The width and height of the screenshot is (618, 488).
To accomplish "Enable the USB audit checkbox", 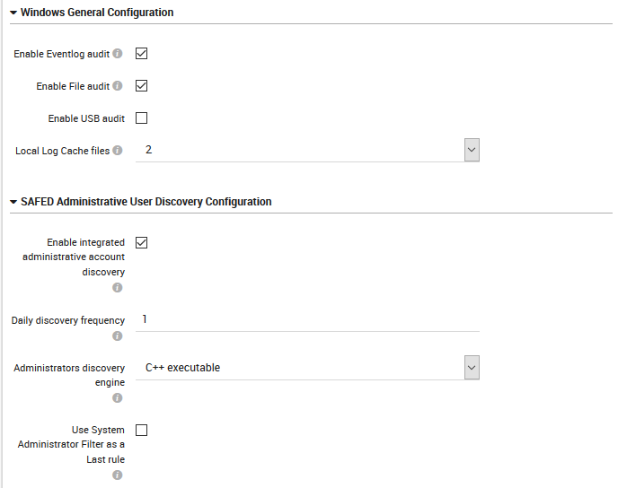I will click(141, 118).
